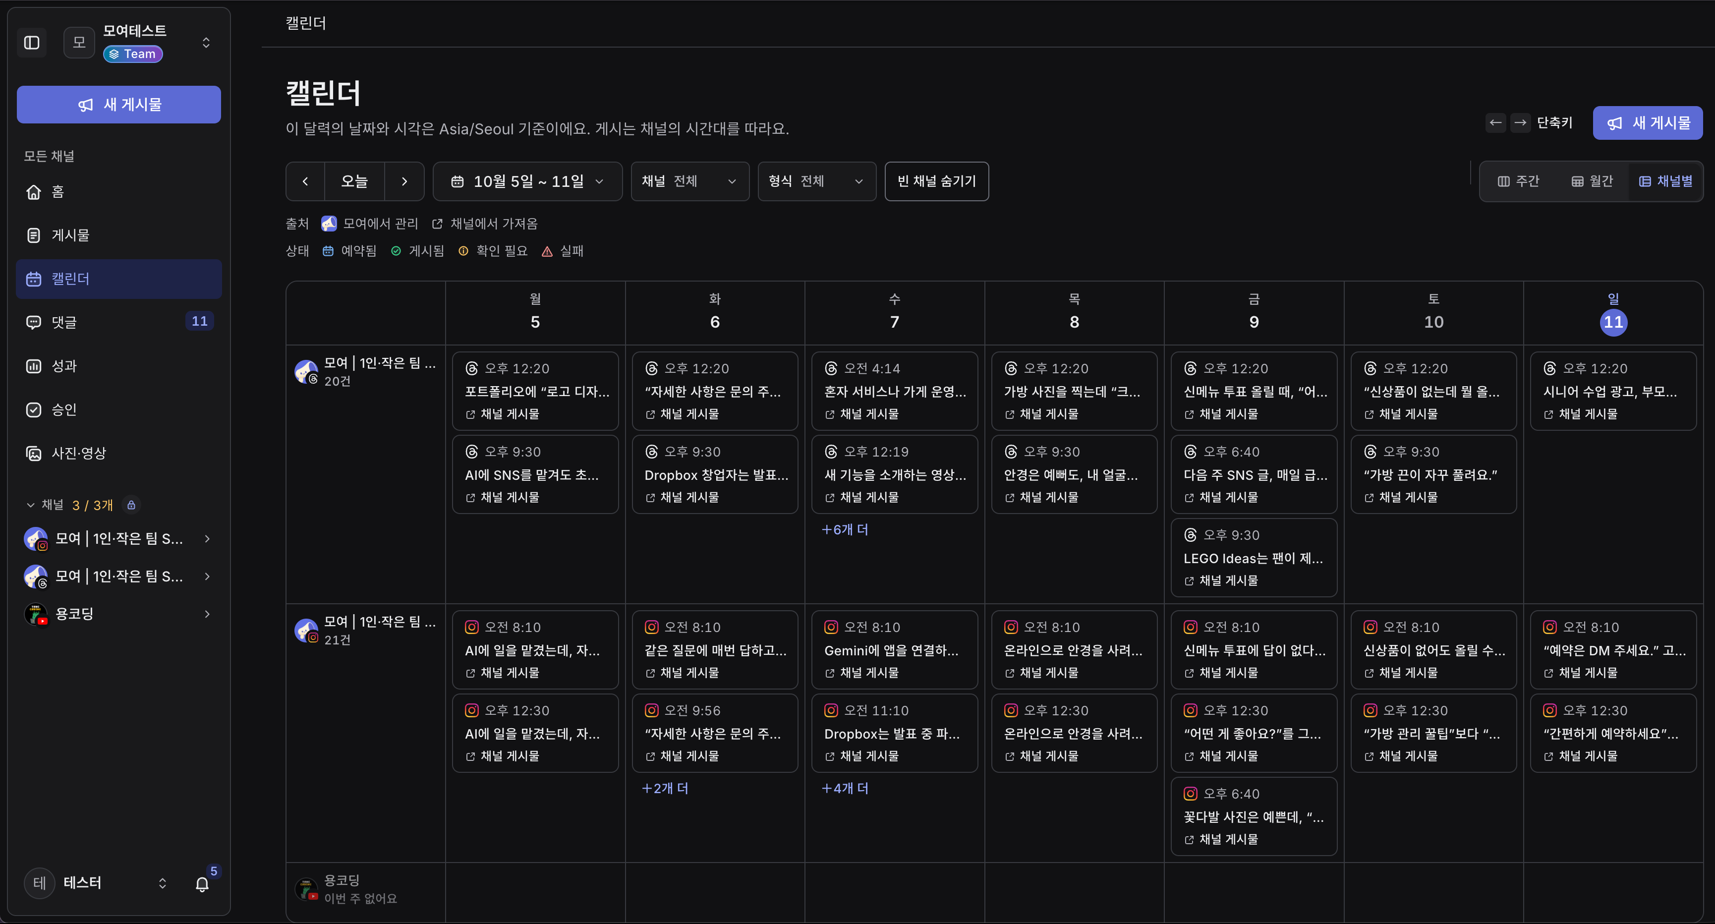Expand the first 모여 Instagram channel in sidebar
This screenshot has width=1715, height=924.
coord(208,538)
